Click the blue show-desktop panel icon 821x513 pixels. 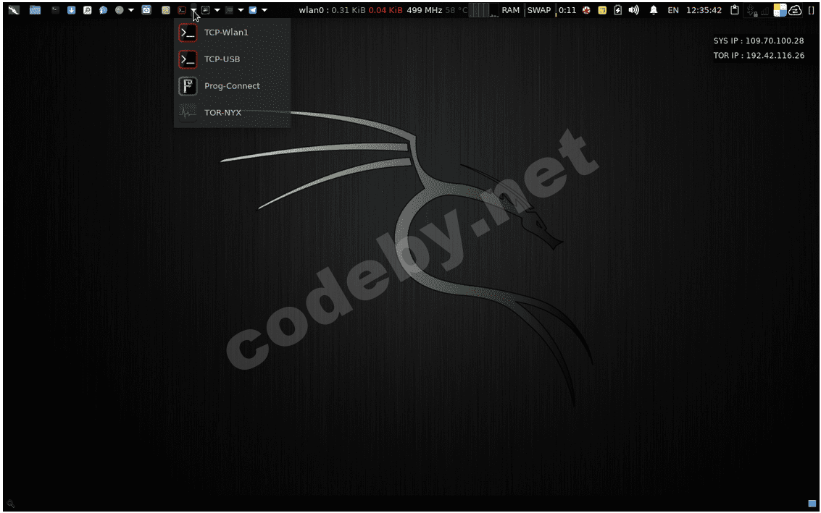point(35,10)
